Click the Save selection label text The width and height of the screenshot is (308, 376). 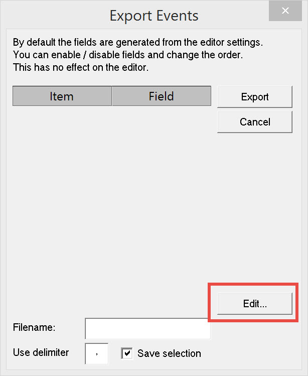coord(169,353)
